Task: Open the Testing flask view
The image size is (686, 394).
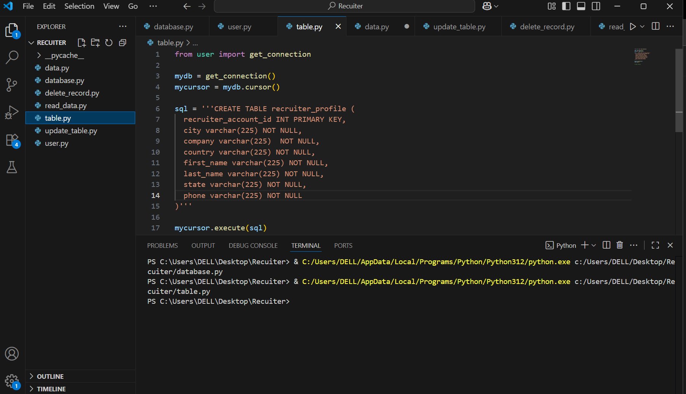Action: 12,167
